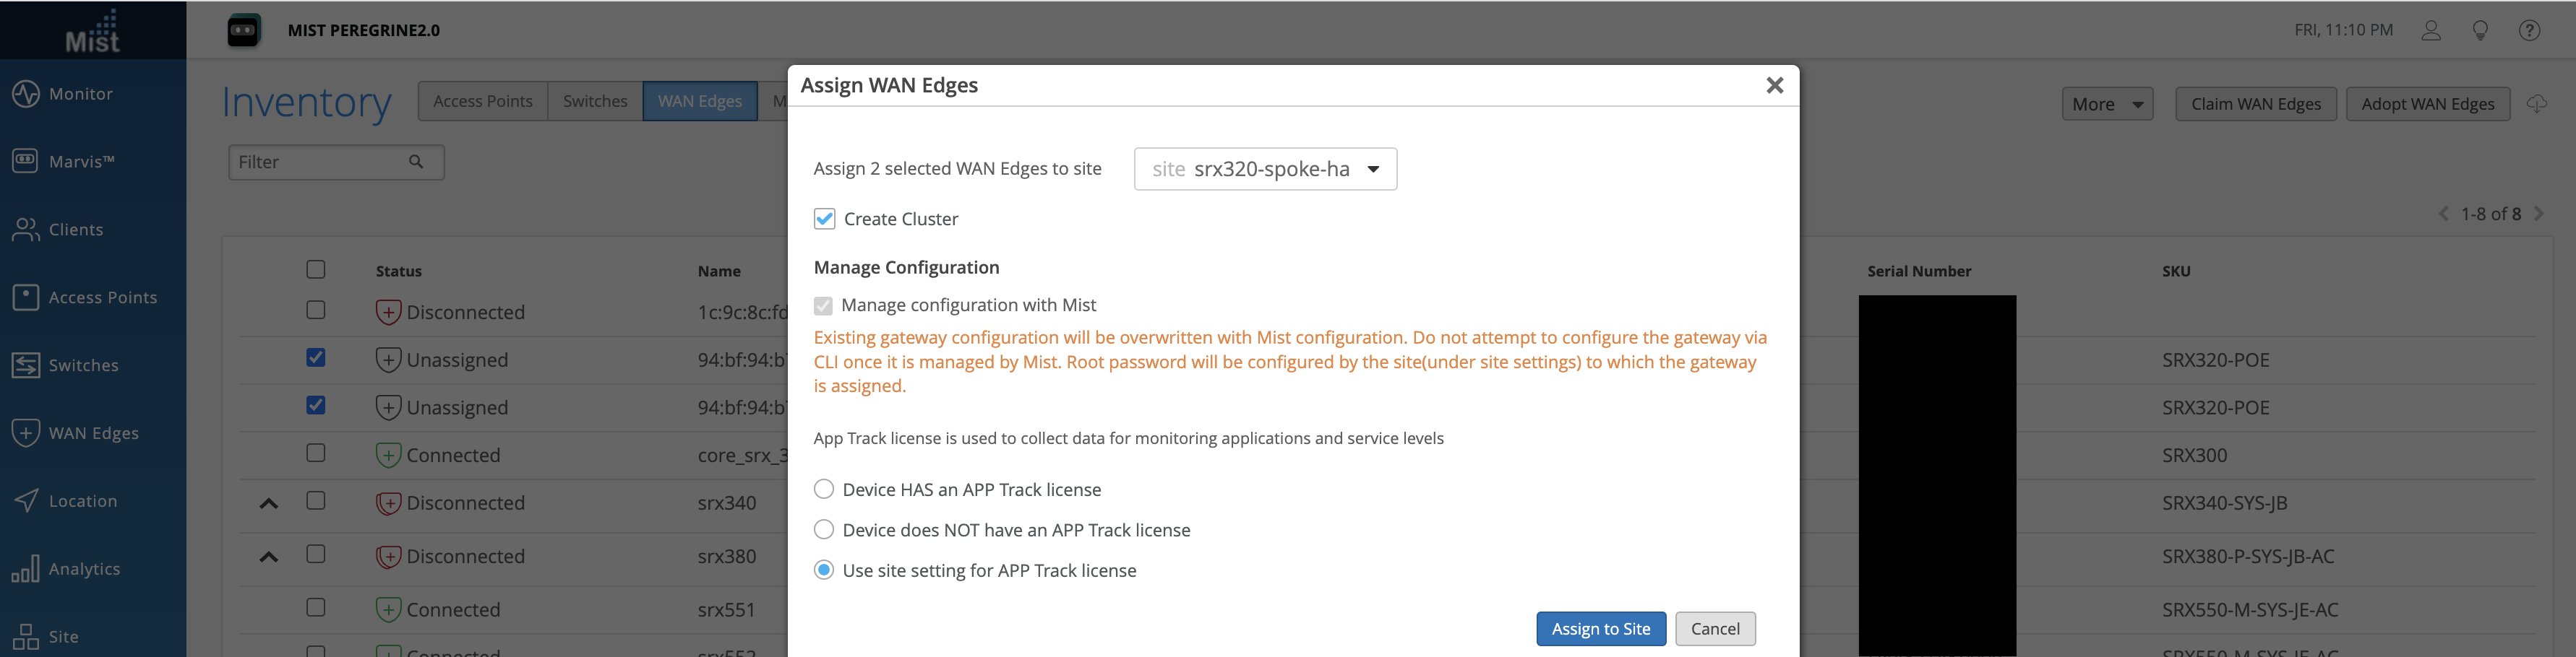Select Device HAS an APP Track license
This screenshot has width=2576, height=657.
[x=824, y=490]
